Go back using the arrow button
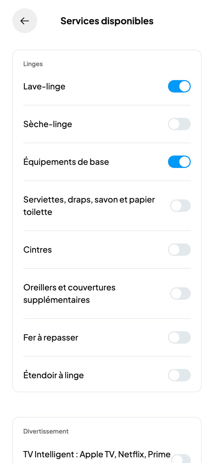Viewport: 214px width, 463px height. [25, 21]
